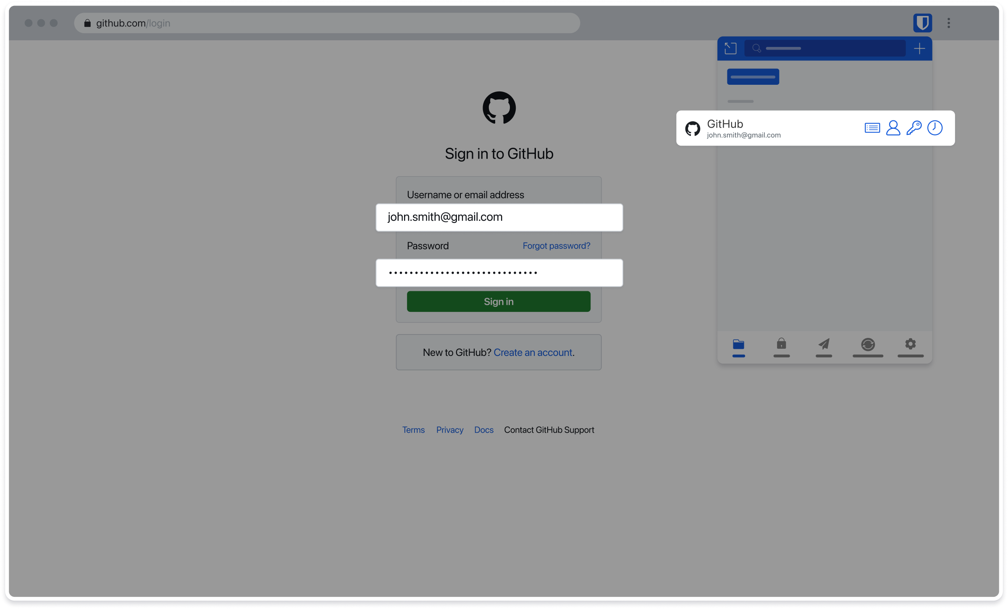Click Contact GitHub Support
Viewport: 1008px width, 609px height.
[549, 430]
